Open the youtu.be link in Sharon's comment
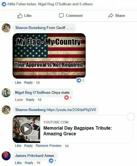 click(x=71, y=110)
